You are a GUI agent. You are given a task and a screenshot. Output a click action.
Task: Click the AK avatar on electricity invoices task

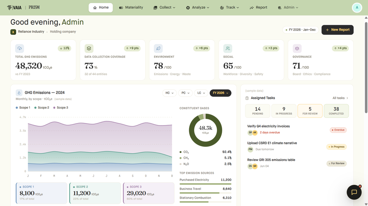pos(255,132)
